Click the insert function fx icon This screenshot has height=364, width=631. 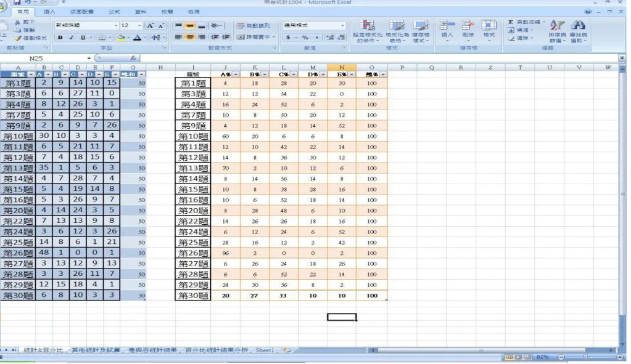pyautogui.click(x=133, y=59)
